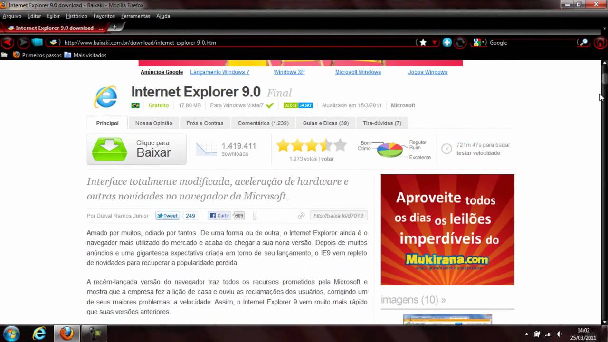Follow the Microsoft Windows ad link

click(358, 72)
